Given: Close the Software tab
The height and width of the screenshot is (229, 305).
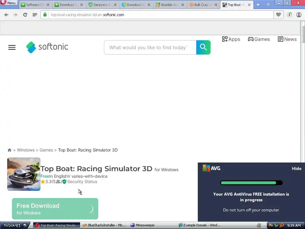Looking at the screenshot, I should 48,5.
